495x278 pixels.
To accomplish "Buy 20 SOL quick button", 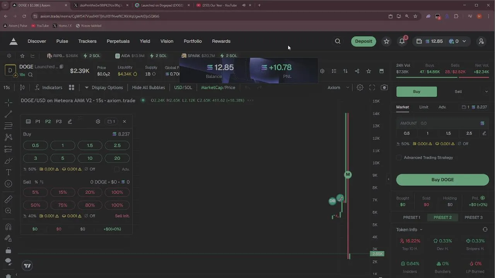I will 117,158.
